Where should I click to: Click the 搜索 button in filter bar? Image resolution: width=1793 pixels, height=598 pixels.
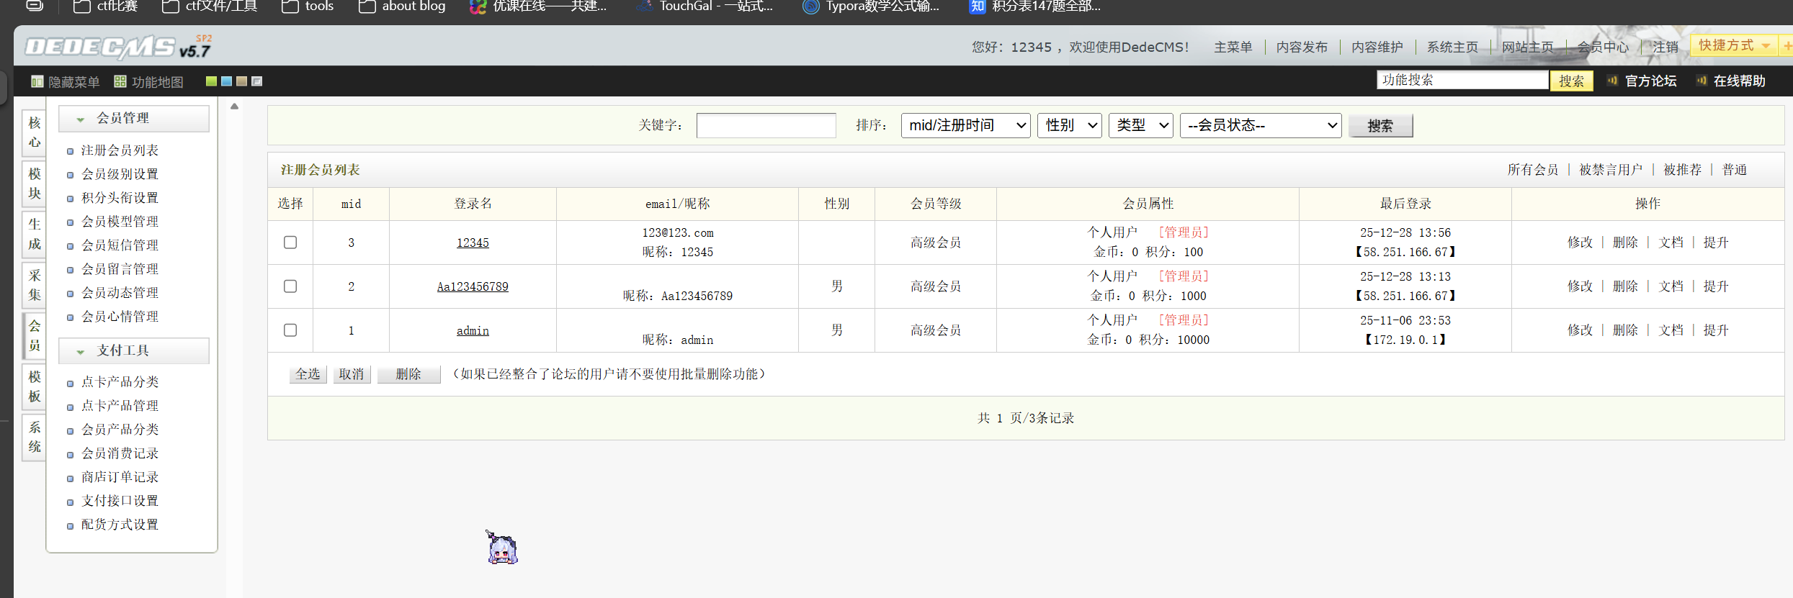(1380, 126)
